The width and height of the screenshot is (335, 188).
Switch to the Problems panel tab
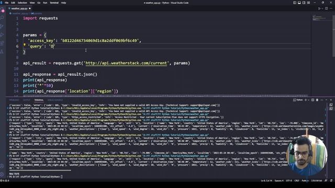14,100
